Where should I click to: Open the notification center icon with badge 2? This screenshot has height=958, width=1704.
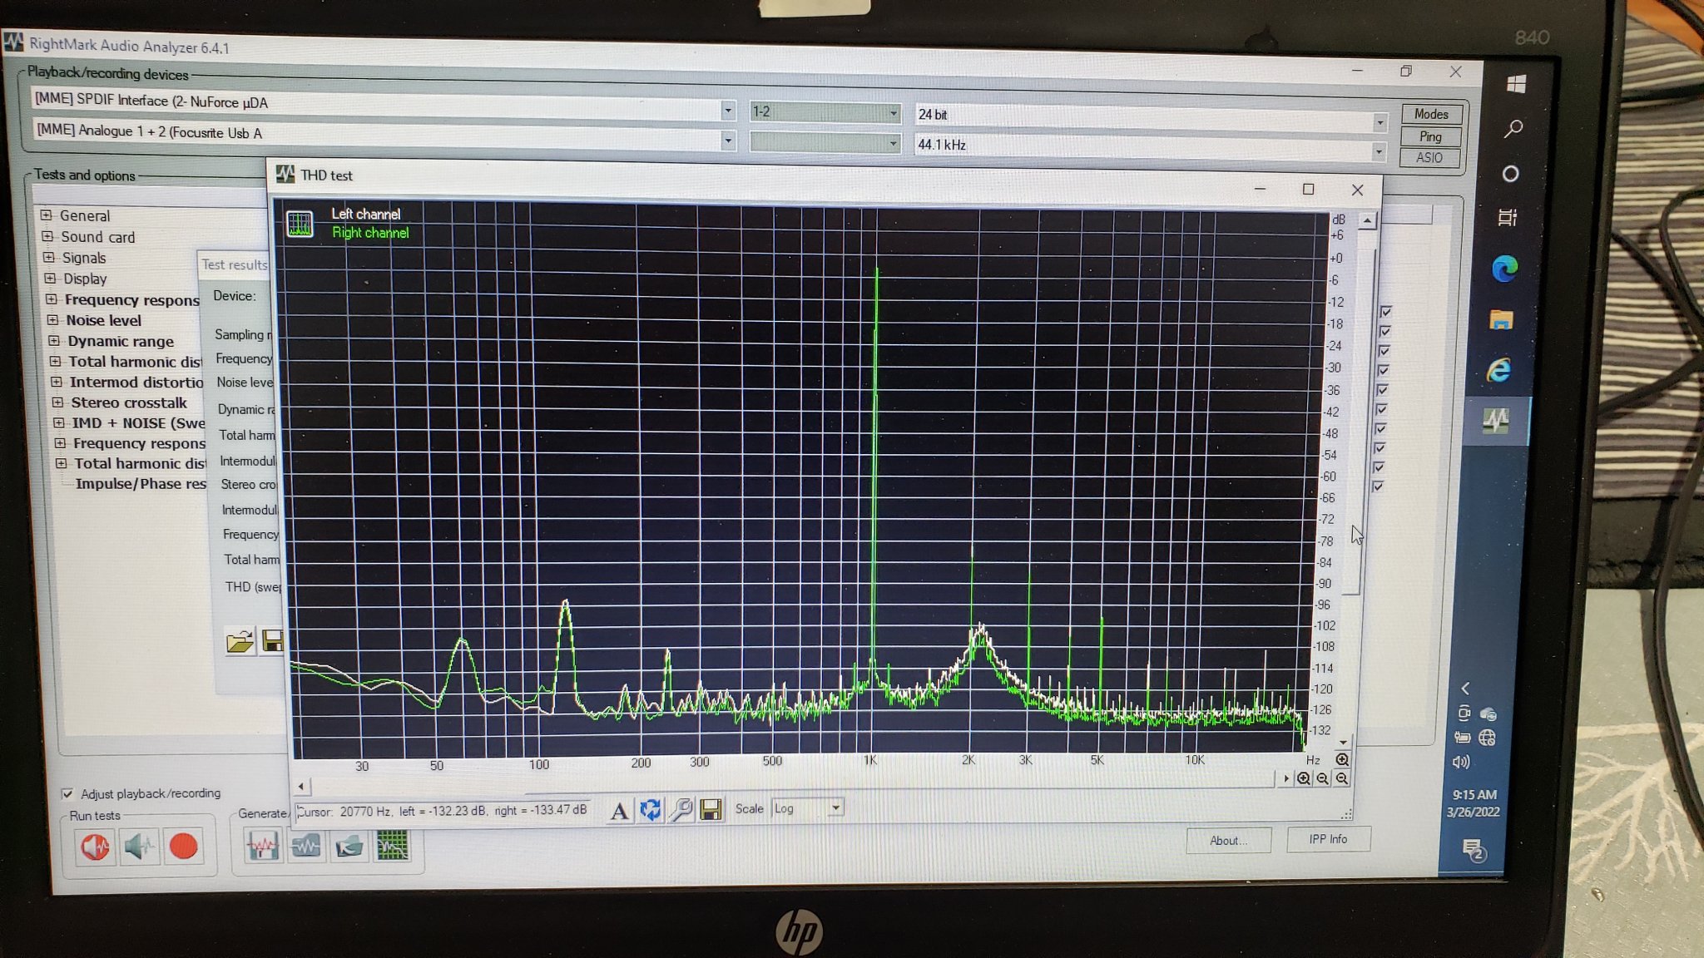pyautogui.click(x=1474, y=851)
